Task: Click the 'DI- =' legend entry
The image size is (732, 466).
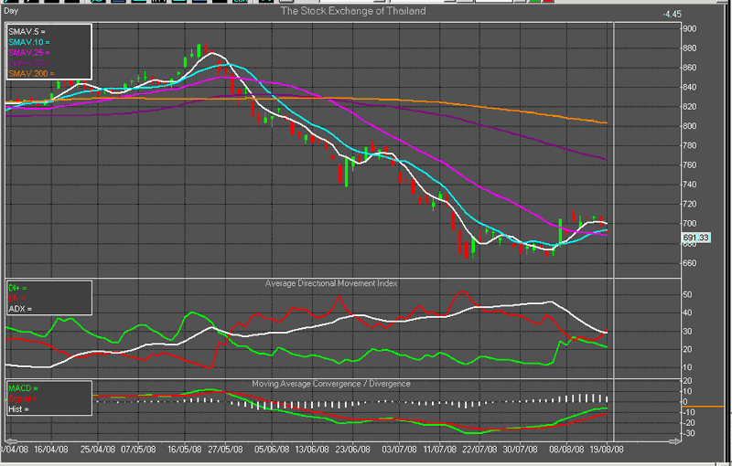Action: 16,298
